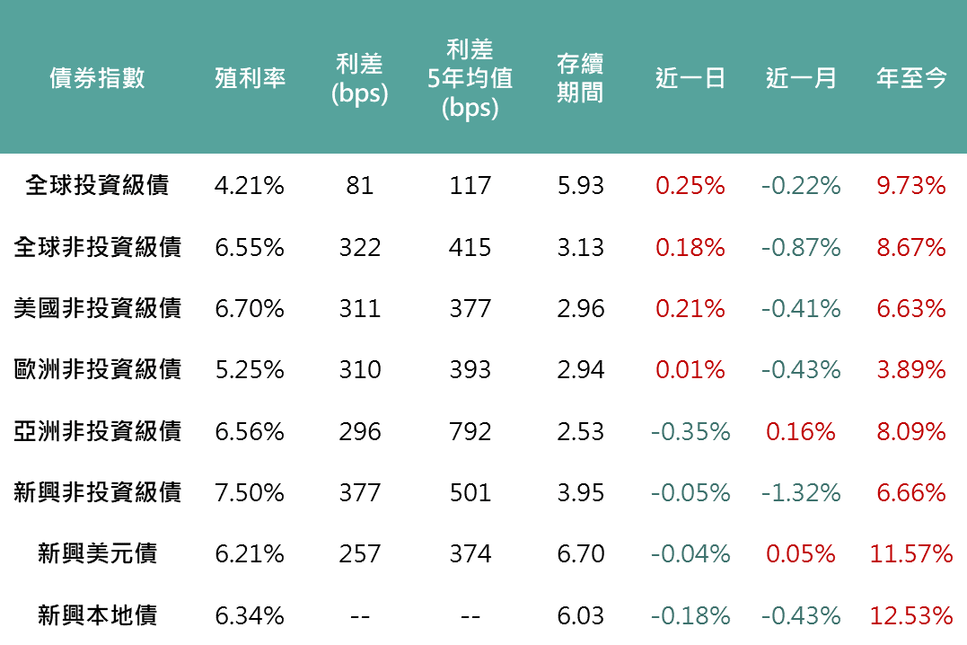Image resolution: width=967 pixels, height=645 pixels.
Task: Click the 7.50% yield value
Action: coord(250,492)
